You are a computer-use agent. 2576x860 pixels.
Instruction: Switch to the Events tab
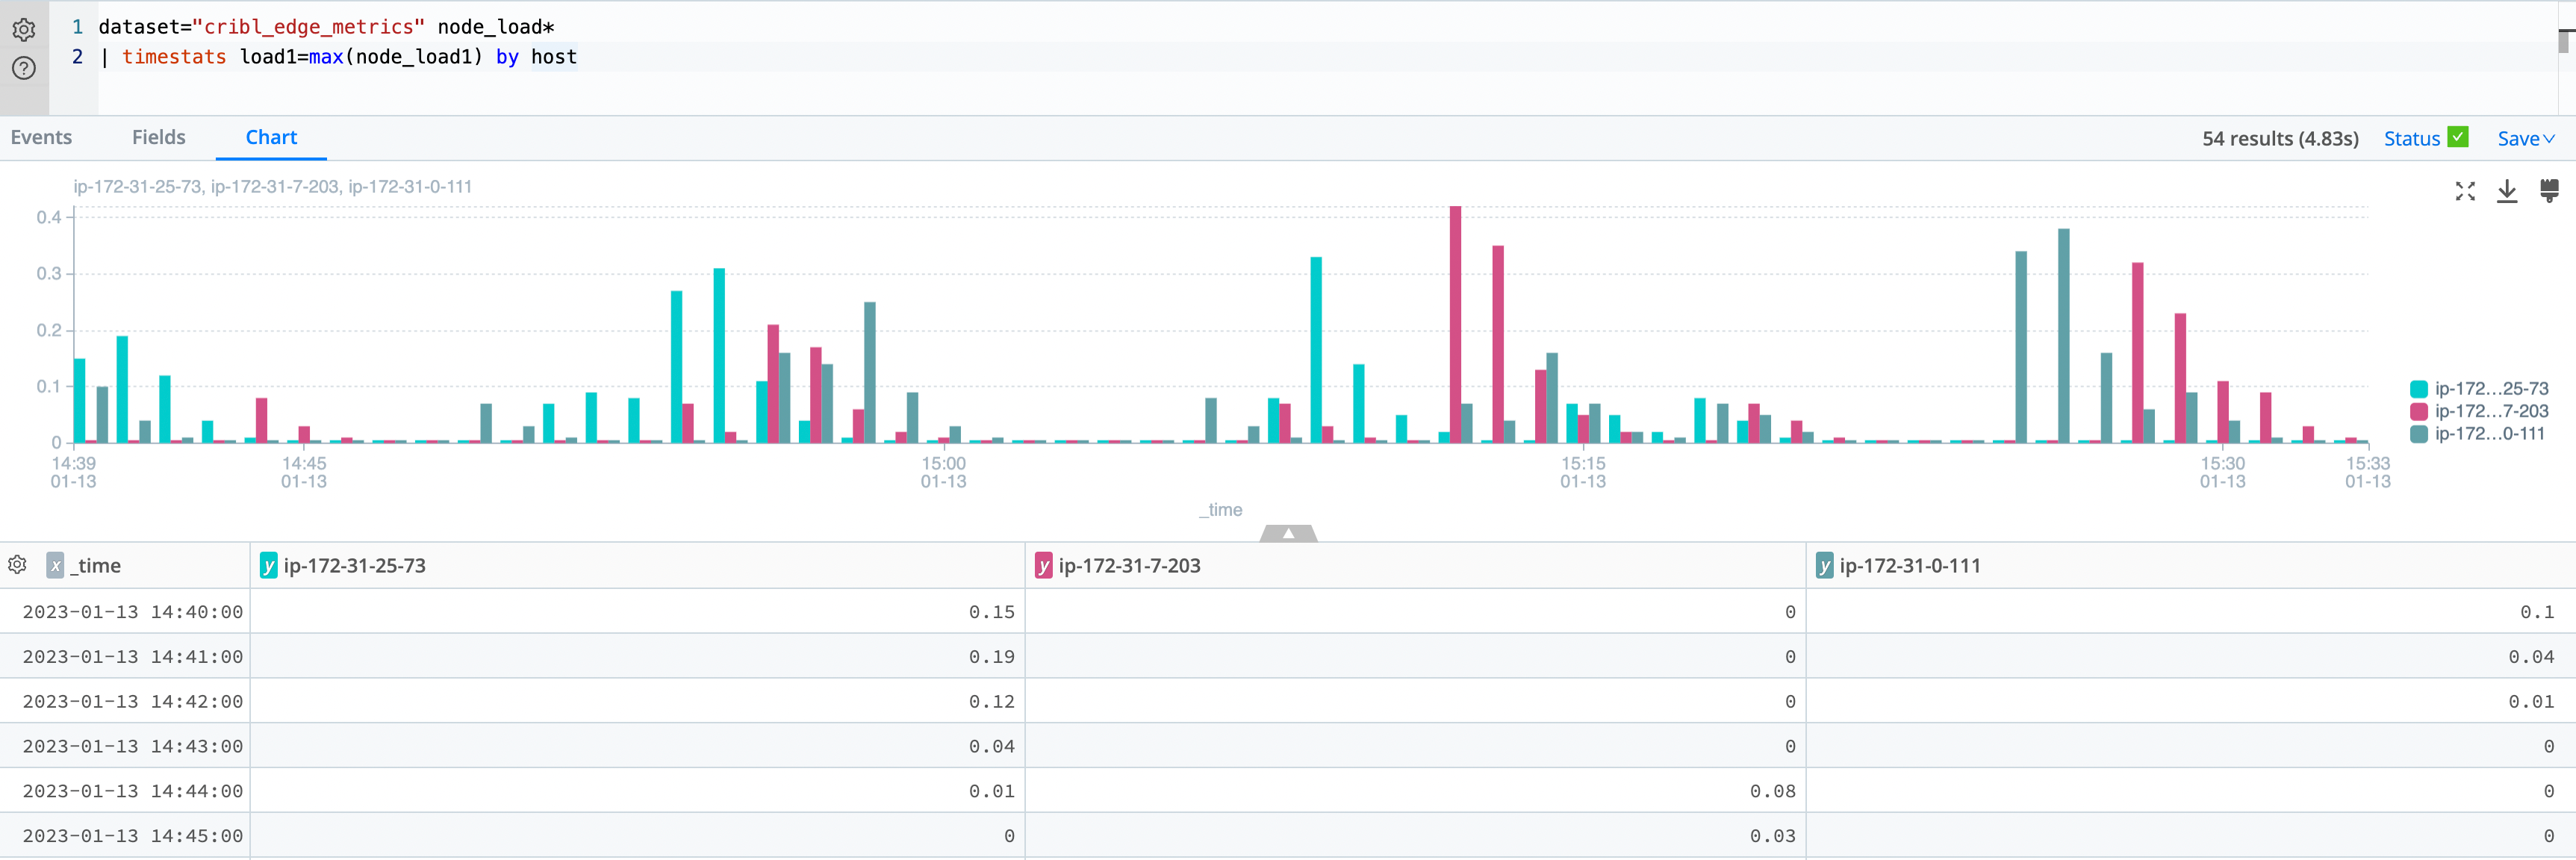tap(41, 137)
